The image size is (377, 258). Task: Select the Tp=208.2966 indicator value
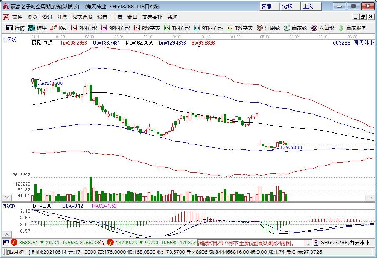74,43
